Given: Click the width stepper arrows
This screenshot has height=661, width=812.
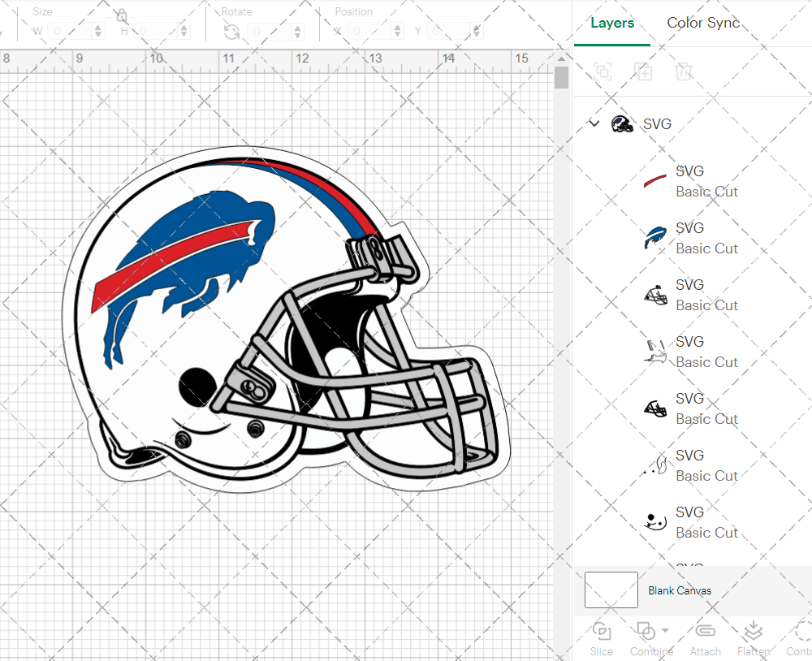Looking at the screenshot, I should click(98, 32).
